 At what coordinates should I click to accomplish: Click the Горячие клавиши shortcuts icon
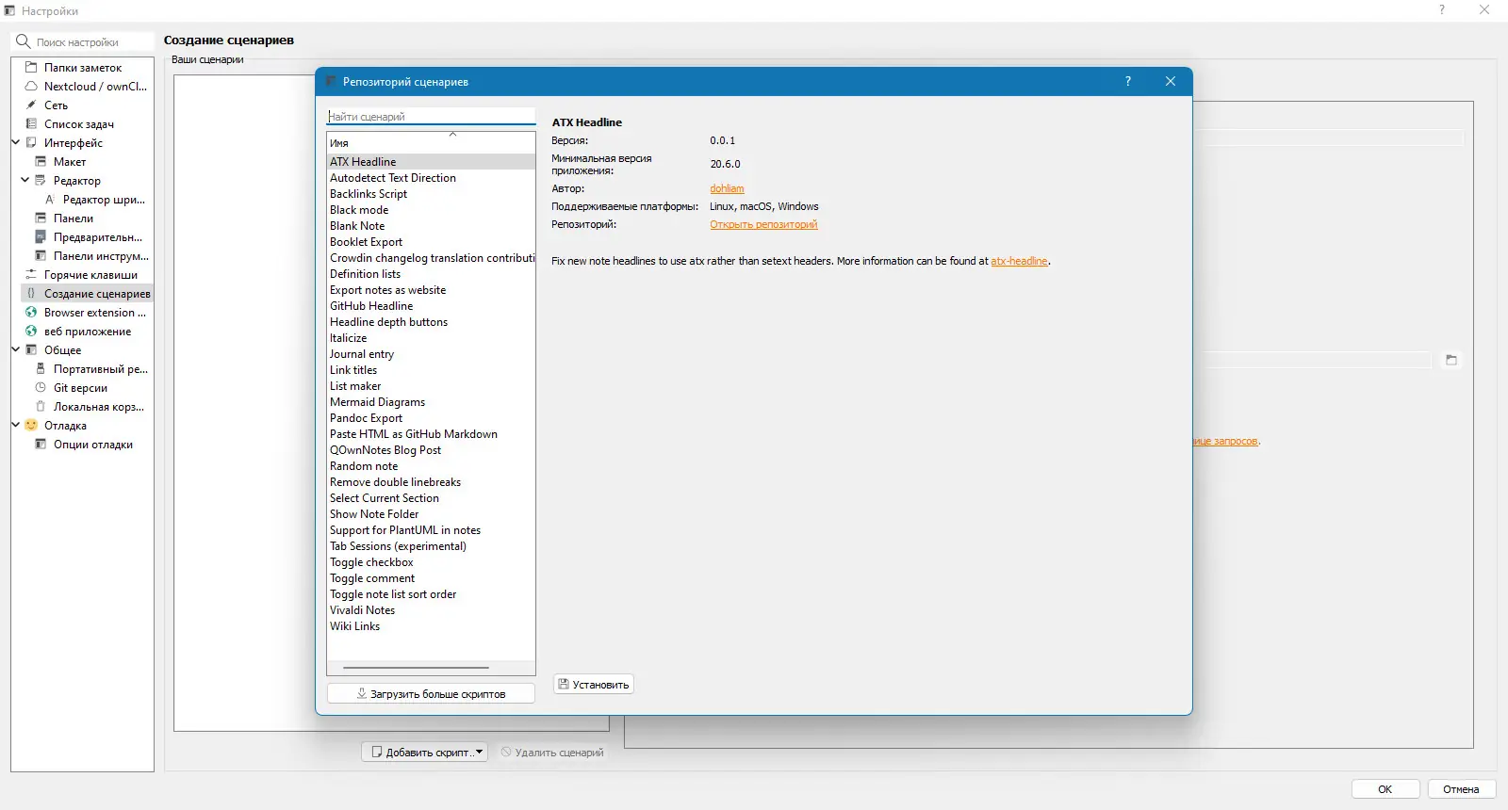31,275
